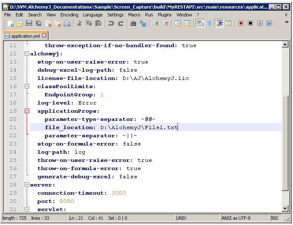The height and width of the screenshot is (225, 293).
Task: Click the New file toolbar icon
Action: click(10, 24)
